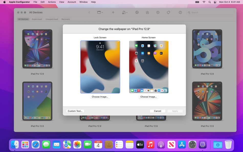Open Apple TV from the Dock
Screen dimensions: 243x152
click(x=140, y=145)
